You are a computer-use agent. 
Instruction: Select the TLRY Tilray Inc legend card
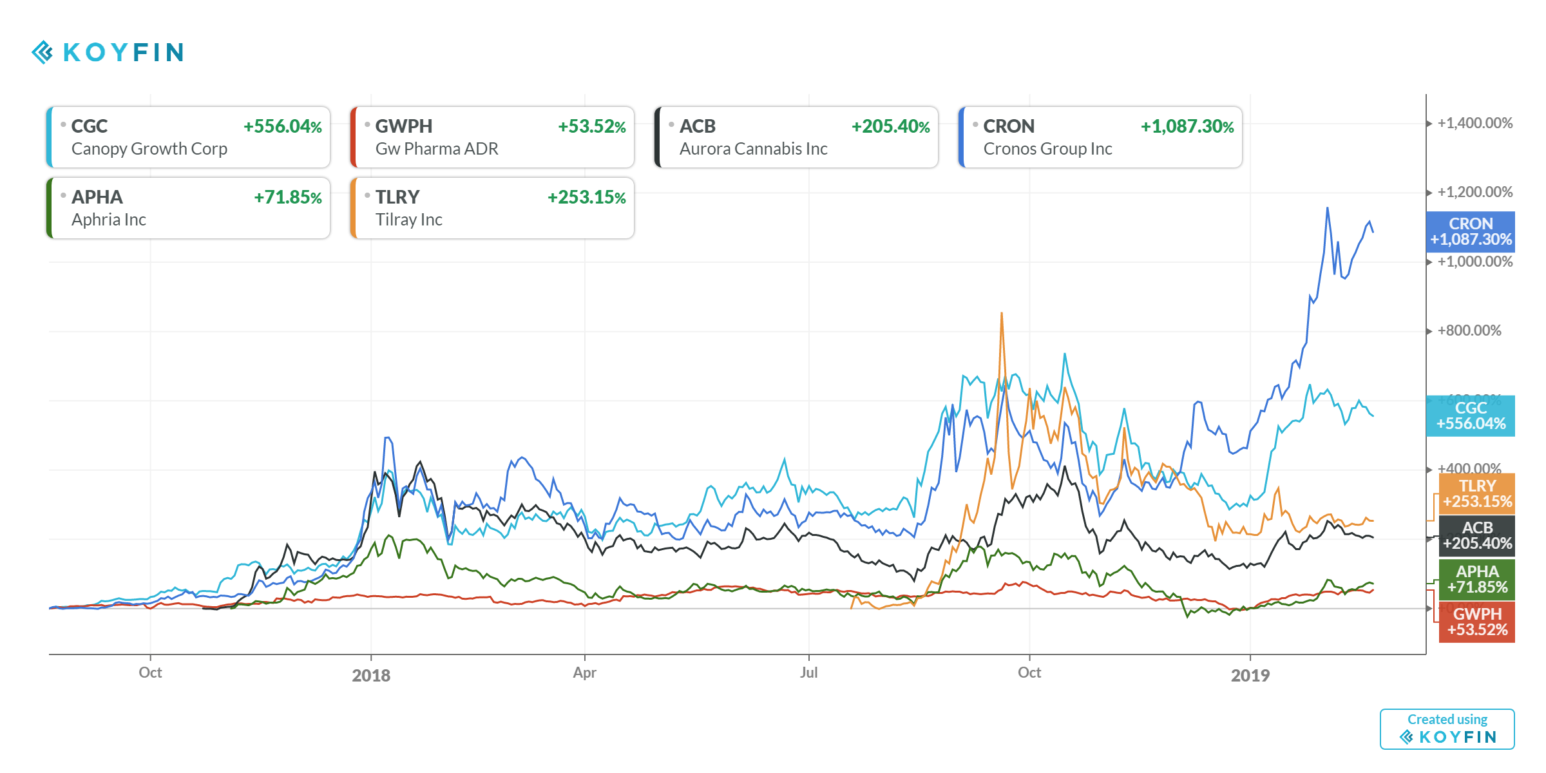coord(492,208)
